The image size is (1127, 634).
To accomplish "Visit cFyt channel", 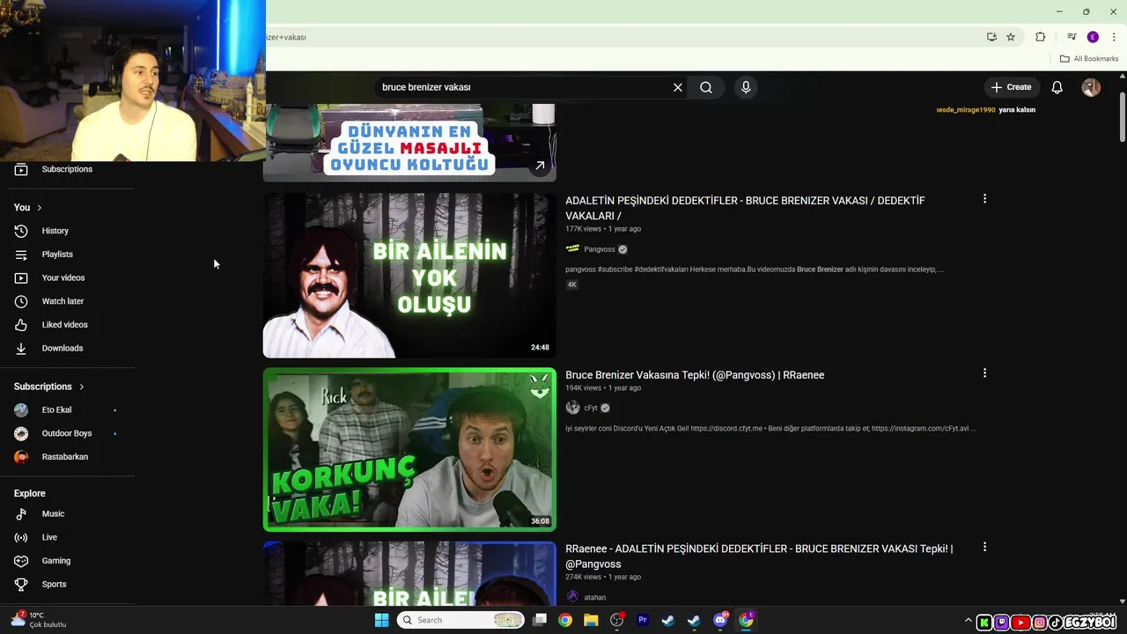I will 591,408.
